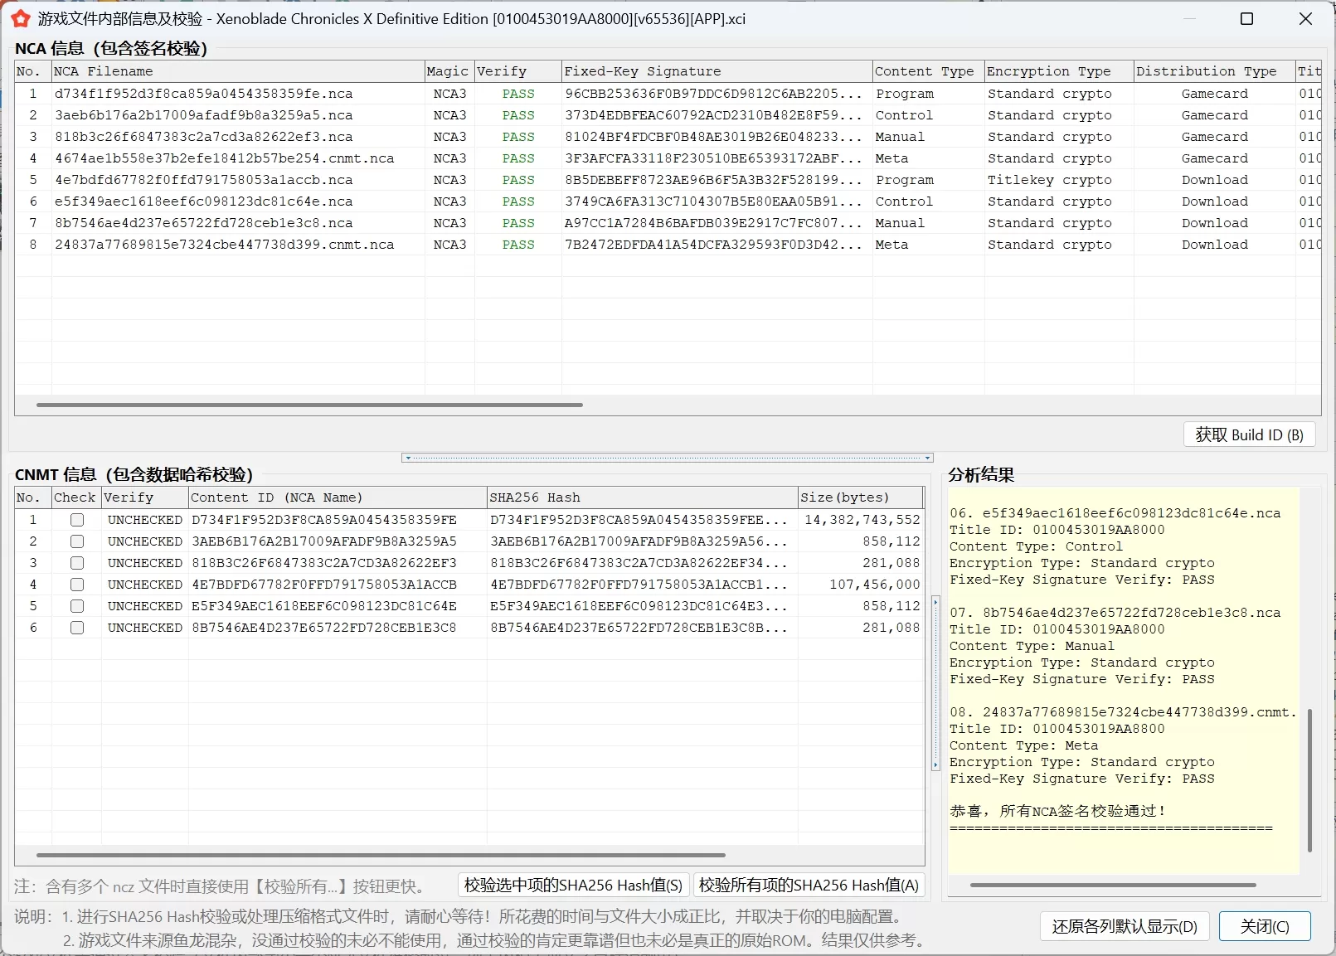Click the red app icon in title bar
Image resolution: width=1336 pixels, height=956 pixels.
(20, 18)
